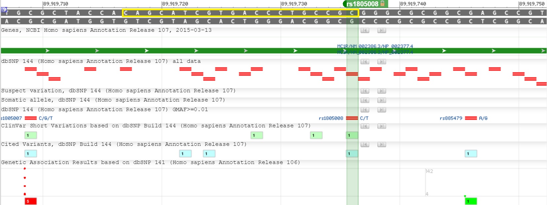Click the MC1R/NM_002386.3 gene label
This screenshot has height=205, width=547.
tap(375, 46)
